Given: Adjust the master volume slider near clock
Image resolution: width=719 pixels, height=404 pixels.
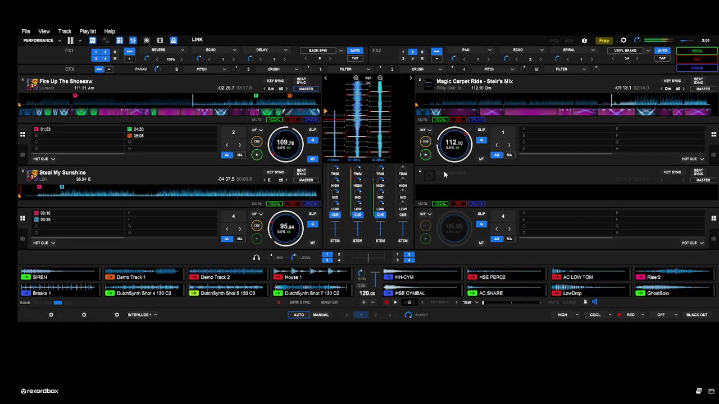Looking at the screenshot, I should click(686, 40).
